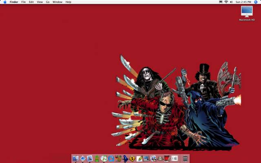Open the yellow road sign app in Dock

[132, 159]
